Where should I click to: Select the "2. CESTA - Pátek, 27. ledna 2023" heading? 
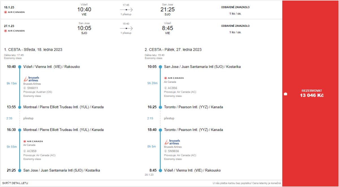(x=173, y=50)
